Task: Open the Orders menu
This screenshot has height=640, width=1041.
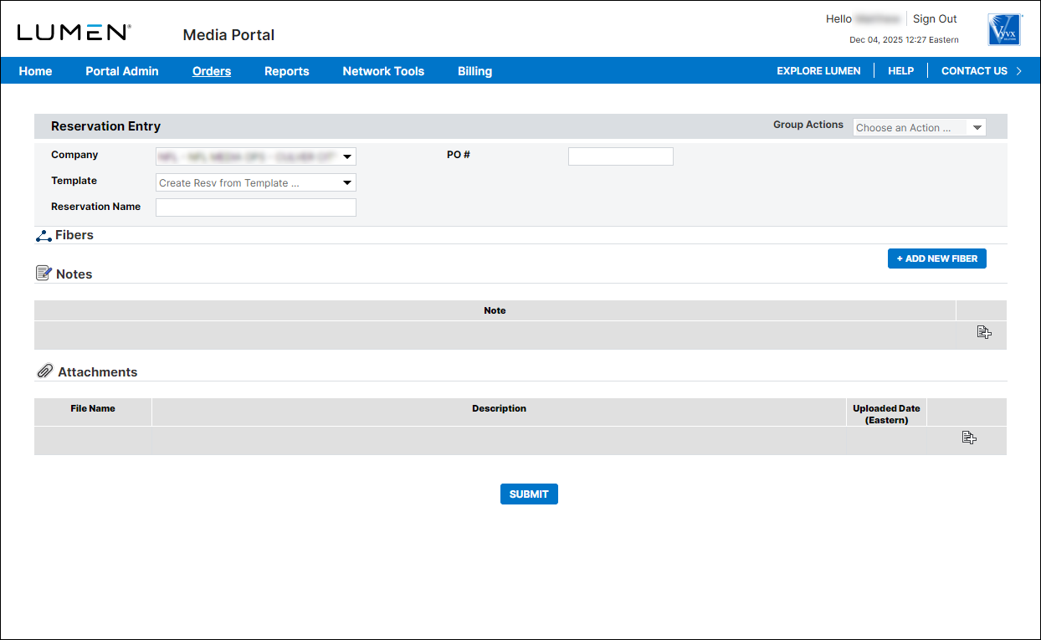Action: (x=212, y=71)
